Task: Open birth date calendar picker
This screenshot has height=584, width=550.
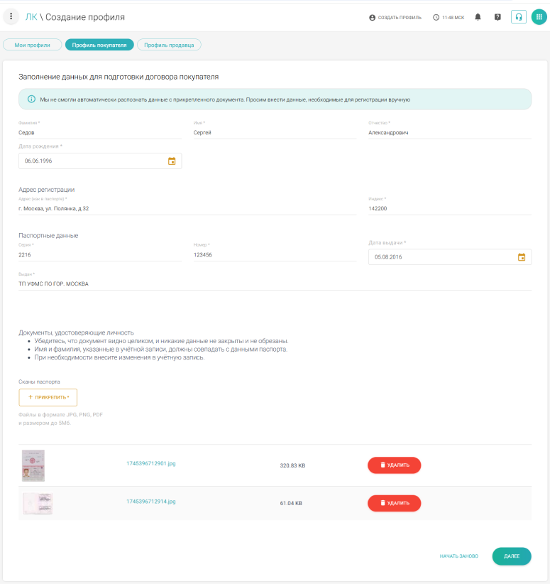Action: pos(172,161)
